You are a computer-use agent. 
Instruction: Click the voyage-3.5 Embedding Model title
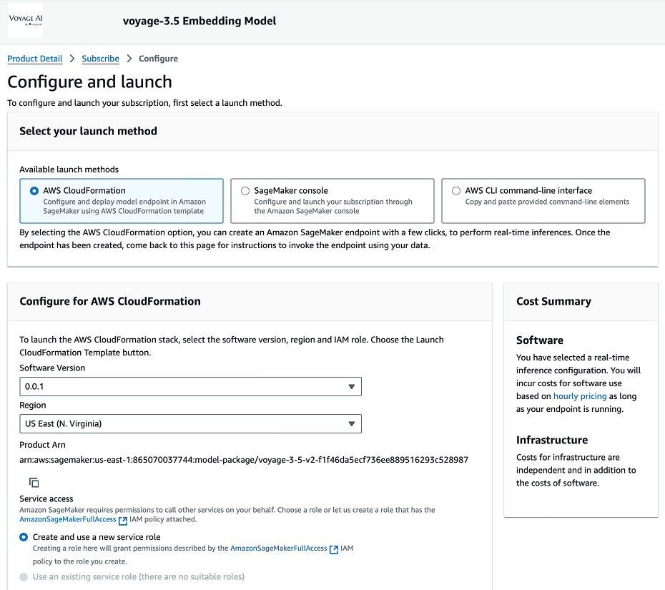pos(199,21)
